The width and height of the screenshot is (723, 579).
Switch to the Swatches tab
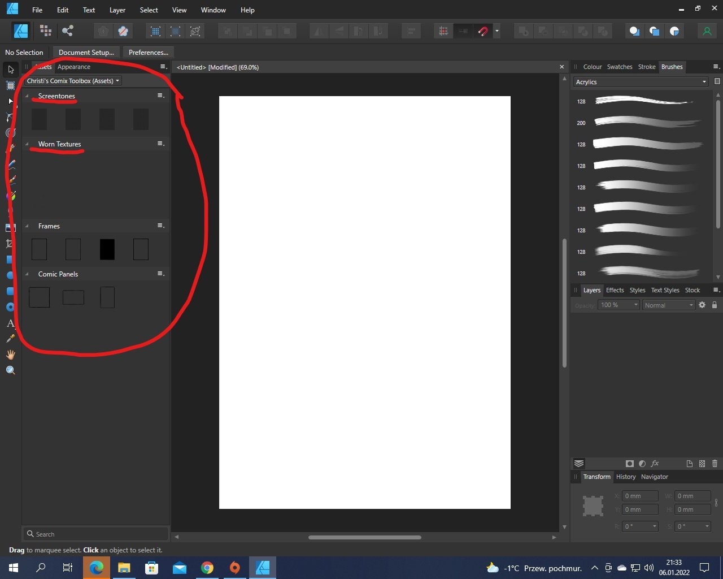pyautogui.click(x=620, y=67)
